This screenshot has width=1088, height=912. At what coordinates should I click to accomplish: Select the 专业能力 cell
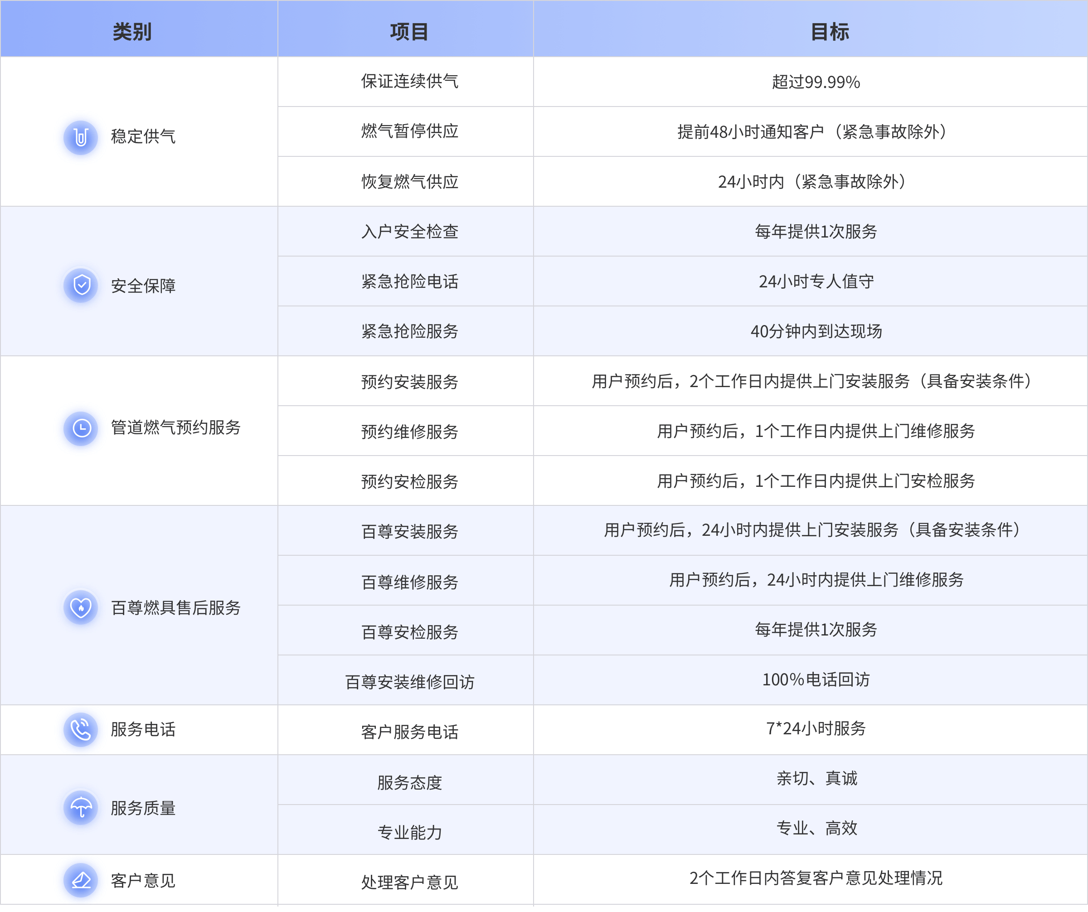(406, 830)
